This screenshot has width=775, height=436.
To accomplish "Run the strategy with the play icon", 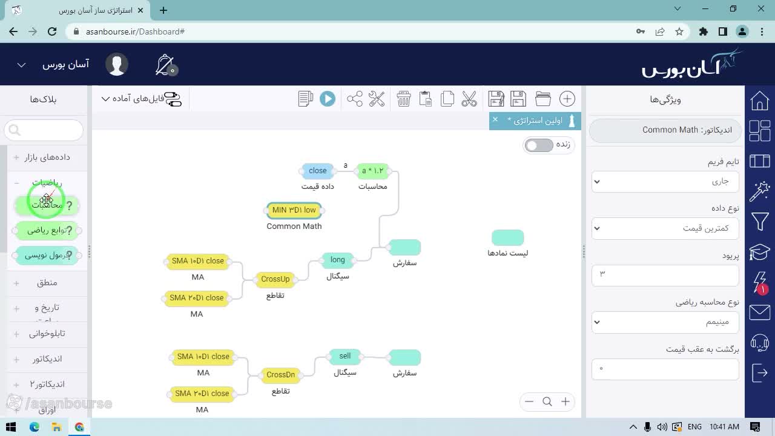I will pos(328,99).
